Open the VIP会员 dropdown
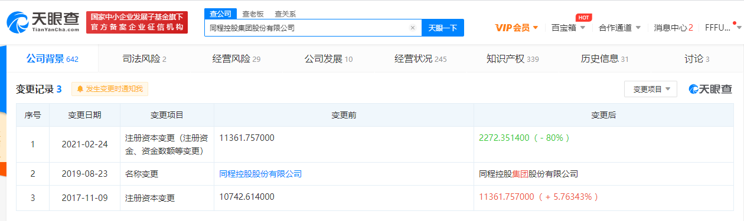 (x=517, y=28)
